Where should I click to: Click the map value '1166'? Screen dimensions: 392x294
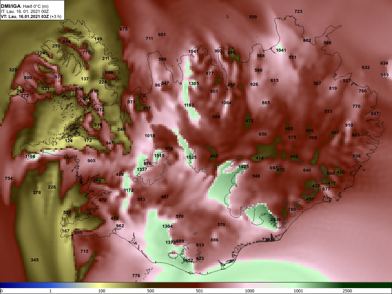pyautogui.click(x=30, y=157)
